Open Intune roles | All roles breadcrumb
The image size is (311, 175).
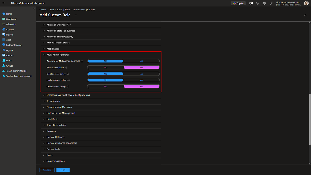(x=84, y=9)
